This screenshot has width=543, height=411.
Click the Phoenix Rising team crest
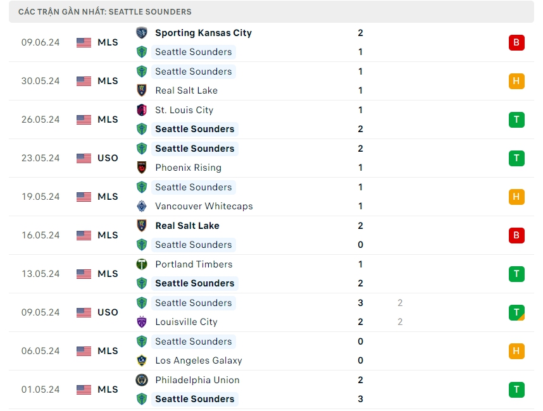click(x=142, y=168)
